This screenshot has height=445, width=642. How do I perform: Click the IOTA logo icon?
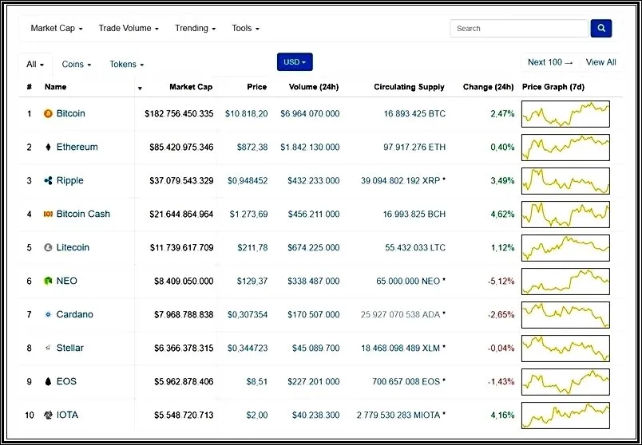48,415
